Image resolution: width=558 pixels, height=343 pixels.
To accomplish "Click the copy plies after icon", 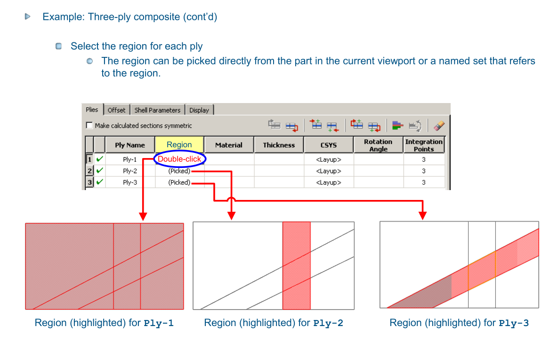I will click(x=374, y=126).
